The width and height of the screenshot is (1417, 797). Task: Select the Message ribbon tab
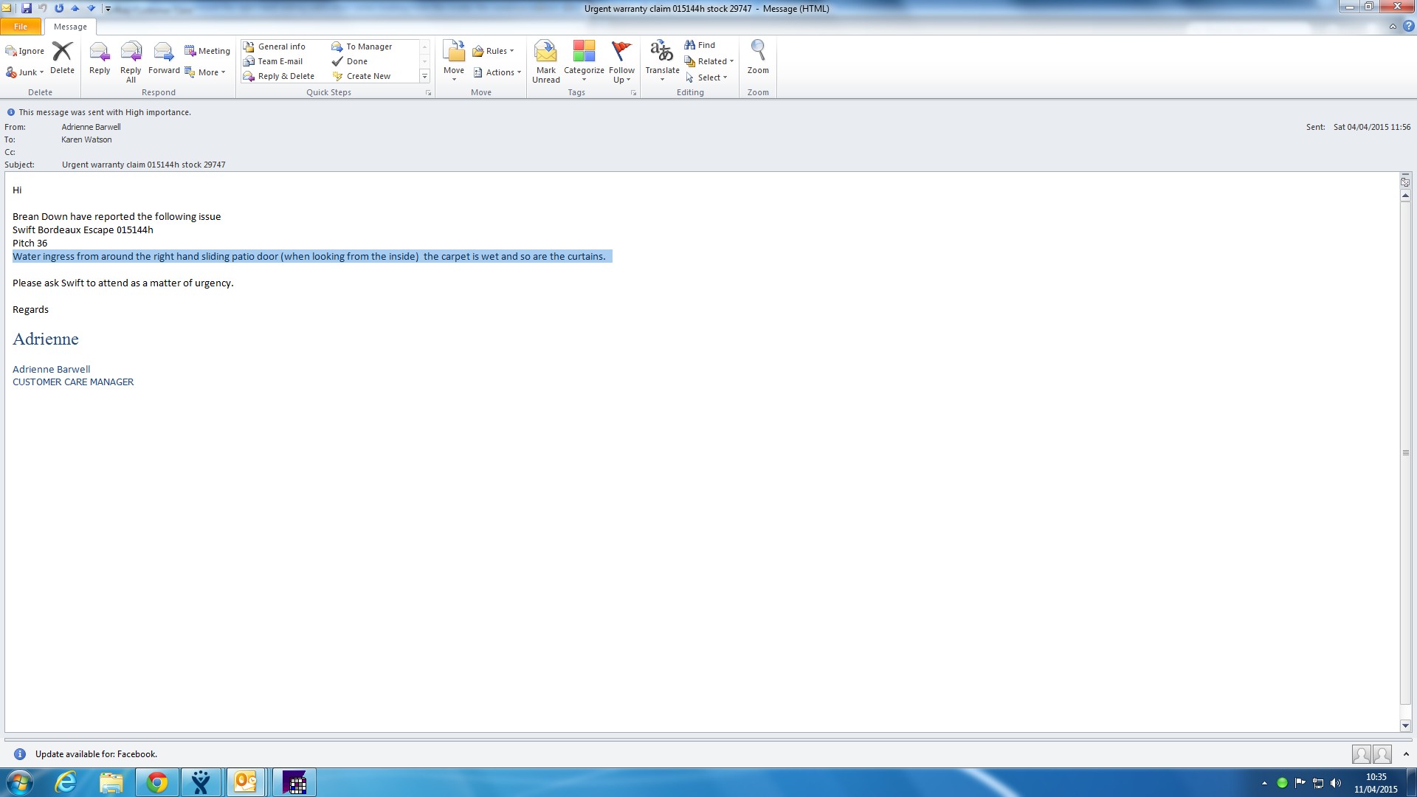click(x=70, y=27)
